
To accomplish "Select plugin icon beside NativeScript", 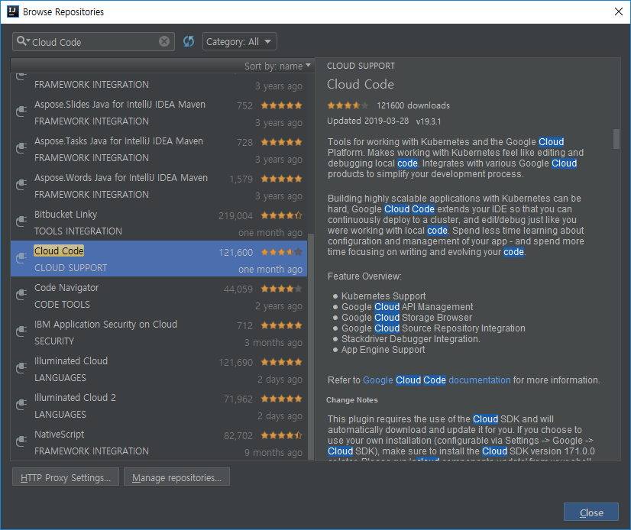I will [x=21, y=441].
